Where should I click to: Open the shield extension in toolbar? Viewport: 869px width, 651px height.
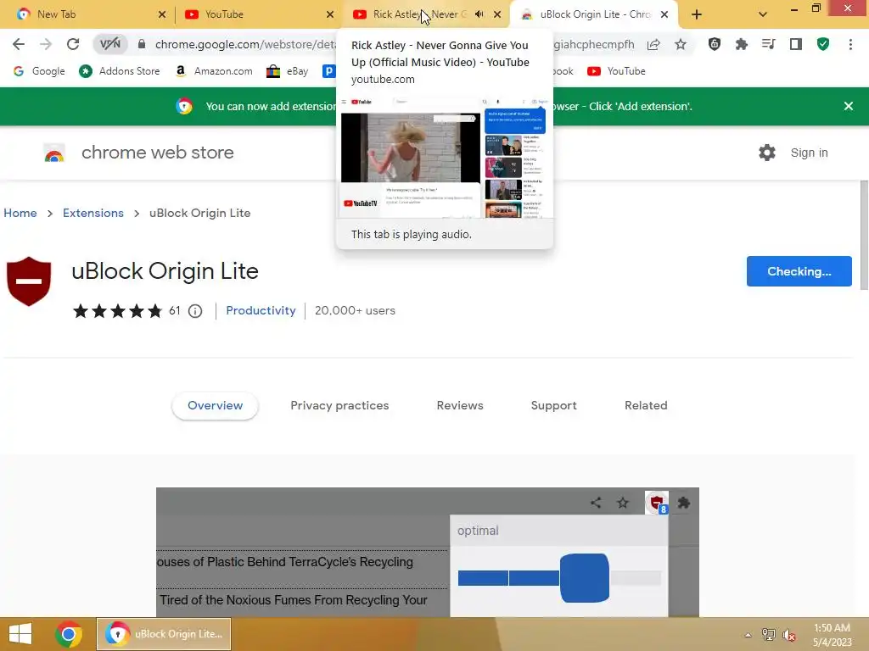[715, 44]
